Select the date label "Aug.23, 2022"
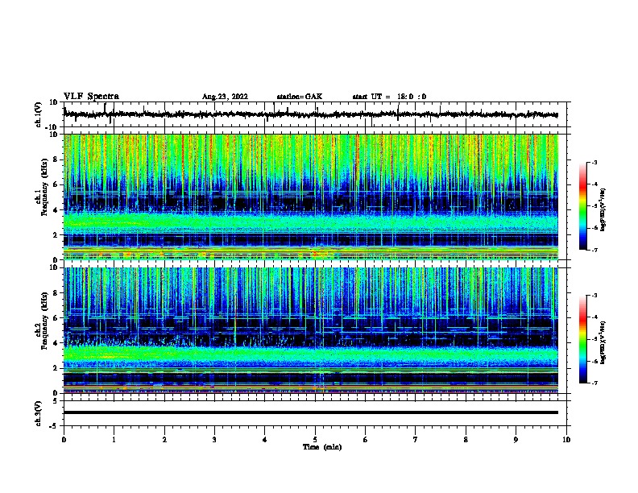 225,97
